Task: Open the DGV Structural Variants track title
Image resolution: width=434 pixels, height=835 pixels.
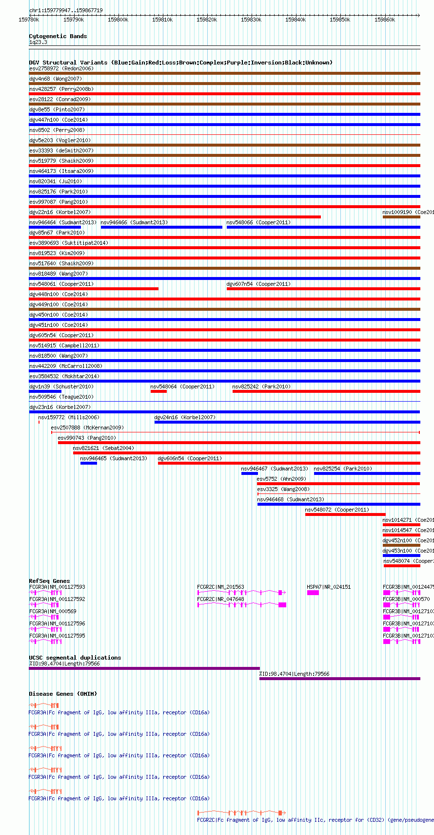Action: (x=180, y=63)
